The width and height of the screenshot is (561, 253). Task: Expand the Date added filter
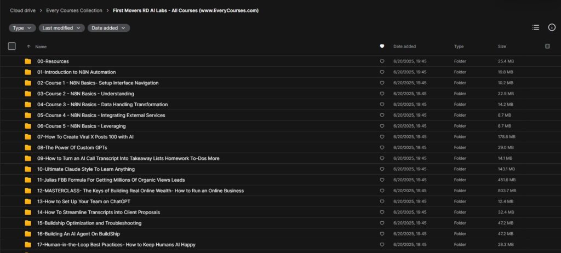[x=108, y=28]
